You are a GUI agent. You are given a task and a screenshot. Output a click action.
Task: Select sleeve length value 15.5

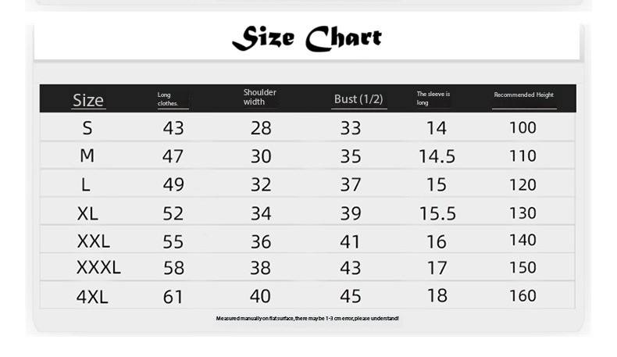pos(437,213)
